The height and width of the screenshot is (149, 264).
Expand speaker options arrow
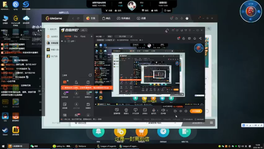[x=167, y=111]
